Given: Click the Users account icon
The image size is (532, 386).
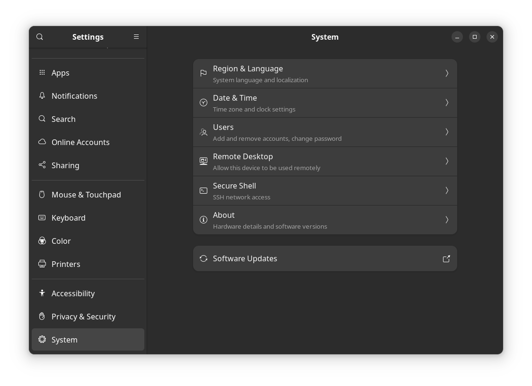Looking at the screenshot, I should coord(204,132).
